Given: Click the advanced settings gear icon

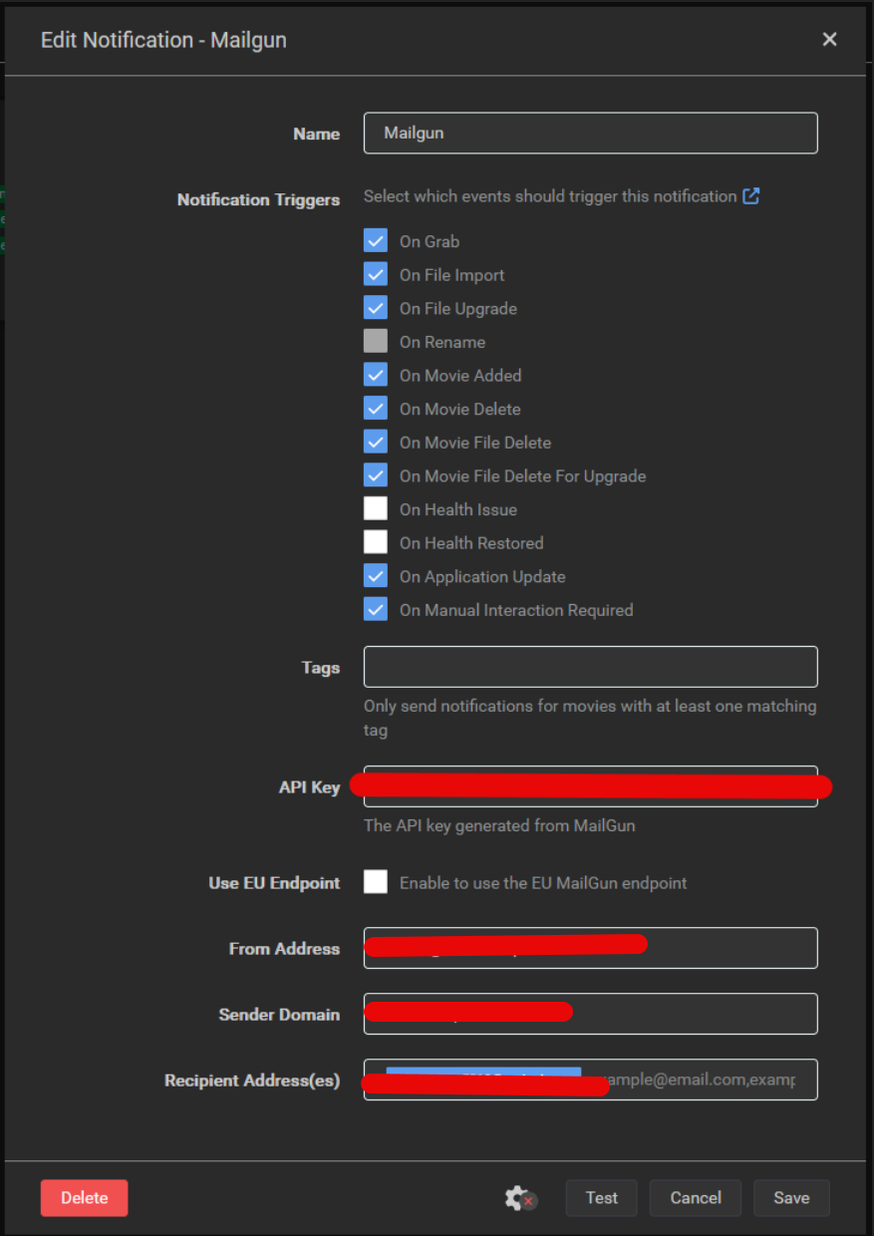Looking at the screenshot, I should [x=520, y=1198].
